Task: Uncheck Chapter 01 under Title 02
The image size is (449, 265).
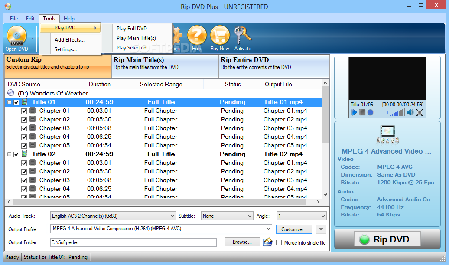Action: [x=24, y=164]
